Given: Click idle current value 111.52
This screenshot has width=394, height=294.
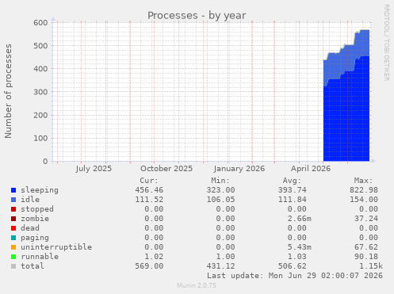Looking at the screenshot, I should tap(149, 200).
